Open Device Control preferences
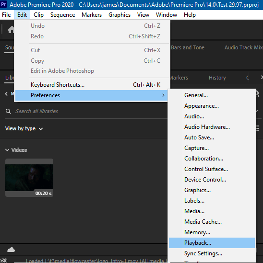 [212, 180]
